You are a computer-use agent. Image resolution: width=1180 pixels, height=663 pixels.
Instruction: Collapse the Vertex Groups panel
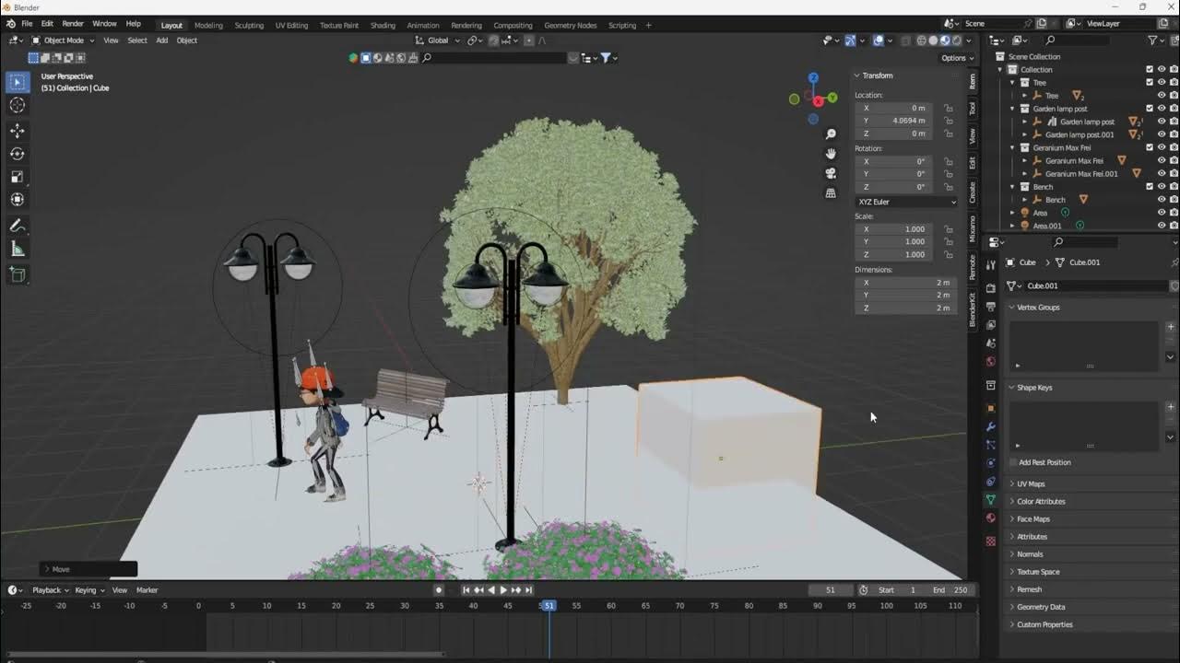coord(1037,308)
